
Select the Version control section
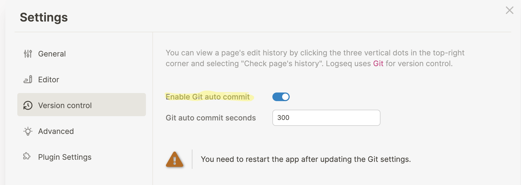tap(65, 105)
